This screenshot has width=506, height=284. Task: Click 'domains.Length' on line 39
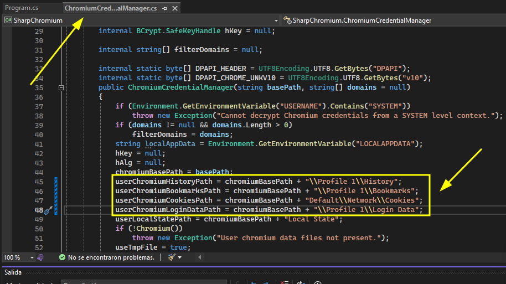[x=242, y=125]
